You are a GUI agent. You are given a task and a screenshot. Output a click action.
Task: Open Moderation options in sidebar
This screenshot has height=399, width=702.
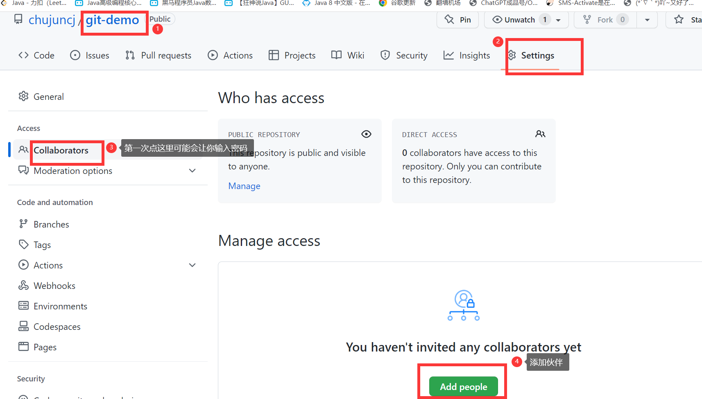[x=108, y=171]
